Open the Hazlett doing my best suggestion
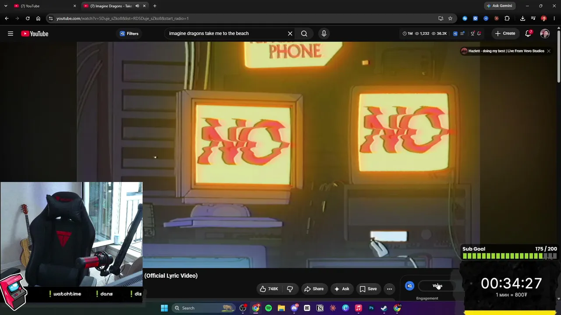This screenshot has width=561, height=315. [502, 51]
